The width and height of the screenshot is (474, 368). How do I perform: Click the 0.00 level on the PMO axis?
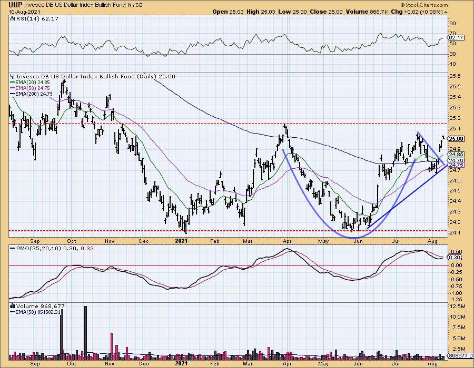pos(456,265)
